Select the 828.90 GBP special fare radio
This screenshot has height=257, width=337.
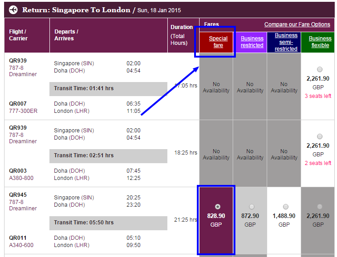tap(218, 207)
